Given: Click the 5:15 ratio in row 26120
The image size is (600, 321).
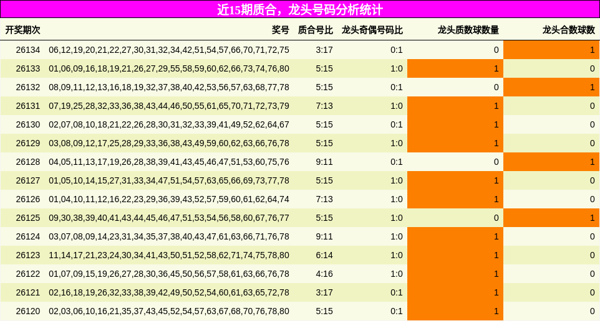Looking at the screenshot, I should 324,312.
